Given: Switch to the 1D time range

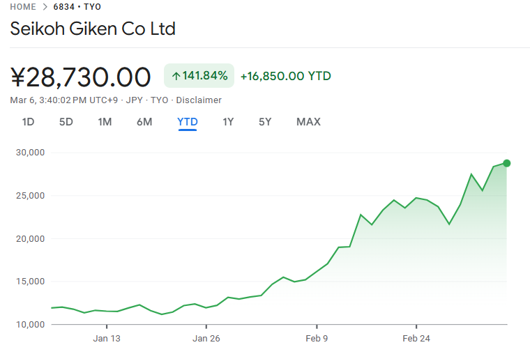Looking at the screenshot, I should point(28,122).
